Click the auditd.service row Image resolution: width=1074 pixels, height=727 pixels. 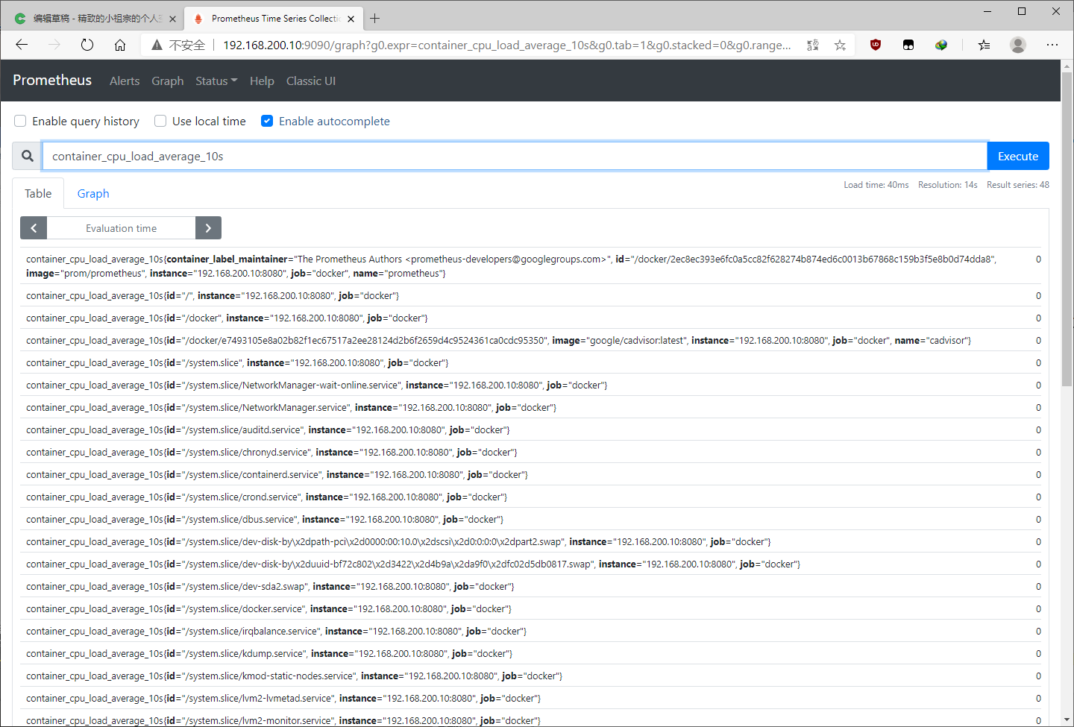[530, 429]
